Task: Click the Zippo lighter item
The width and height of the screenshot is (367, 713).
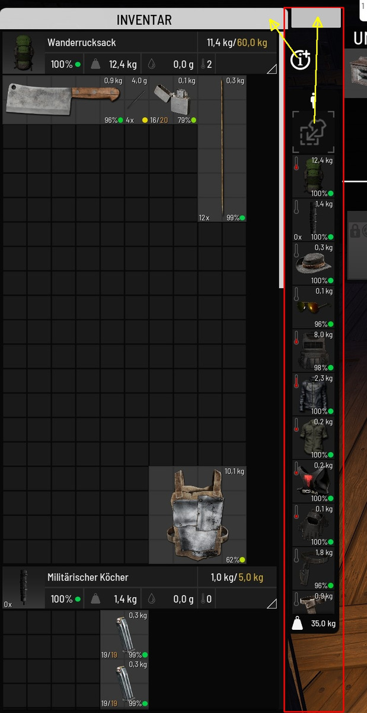Action: (173, 98)
